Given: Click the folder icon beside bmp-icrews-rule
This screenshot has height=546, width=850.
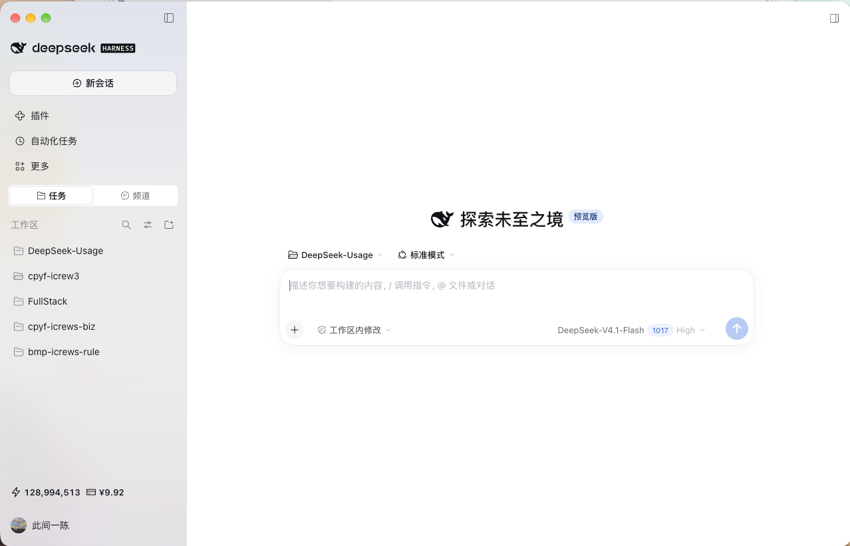Looking at the screenshot, I should click(x=19, y=352).
